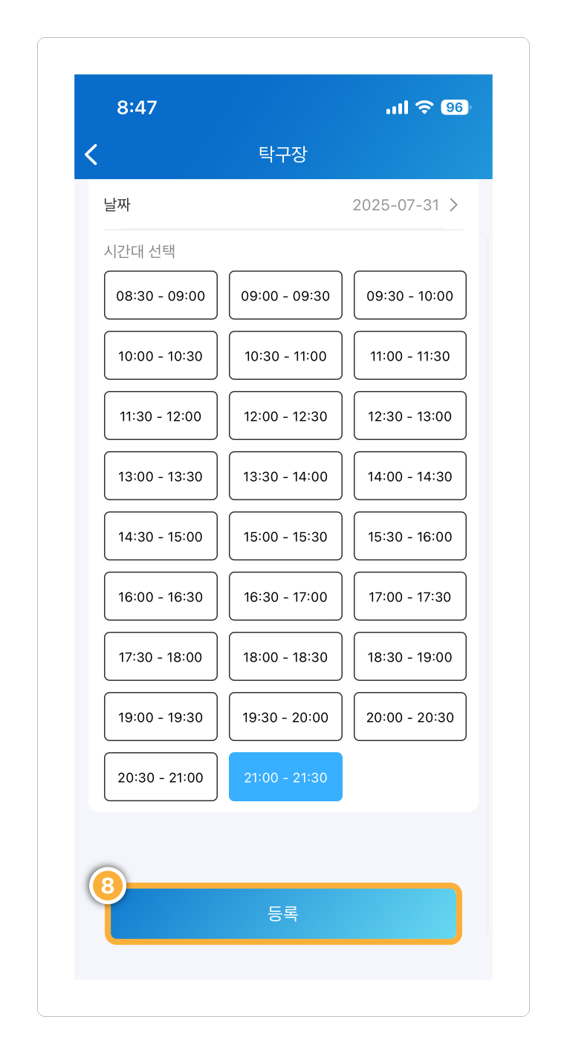Tap the Wi-Fi status icon
This screenshot has width=567, height=1054.
point(424,107)
